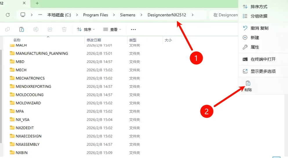Sort by the 类型 column header
The width and height of the screenshot is (288, 158).
click(x=133, y=40)
